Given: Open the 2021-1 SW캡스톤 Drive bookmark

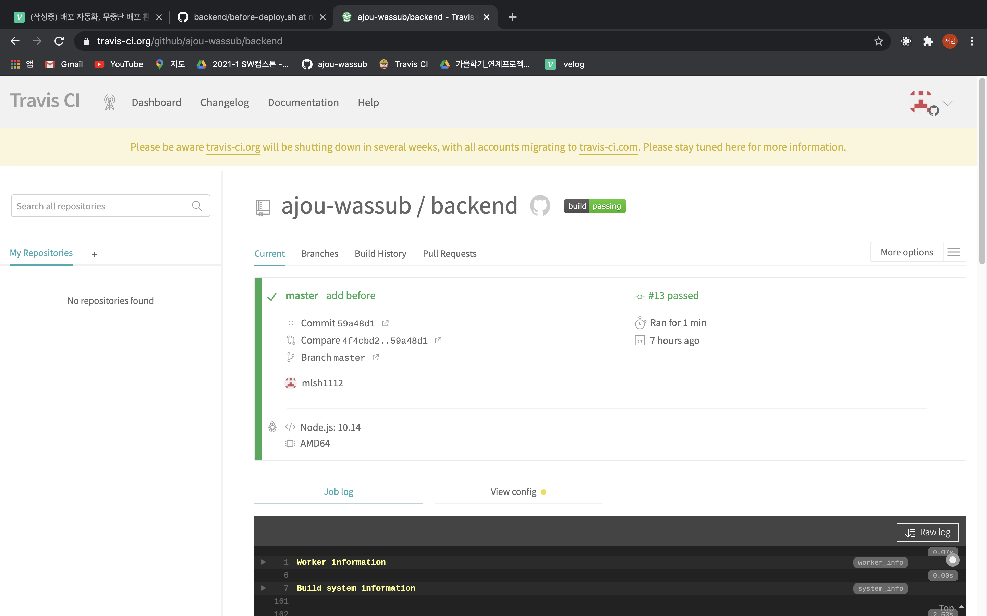Looking at the screenshot, I should [x=243, y=64].
